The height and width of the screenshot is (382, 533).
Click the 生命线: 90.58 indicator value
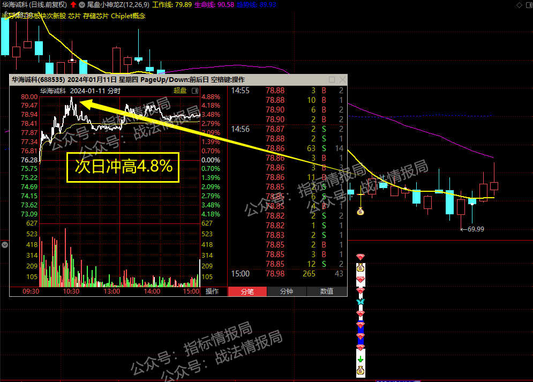pos(214,5)
